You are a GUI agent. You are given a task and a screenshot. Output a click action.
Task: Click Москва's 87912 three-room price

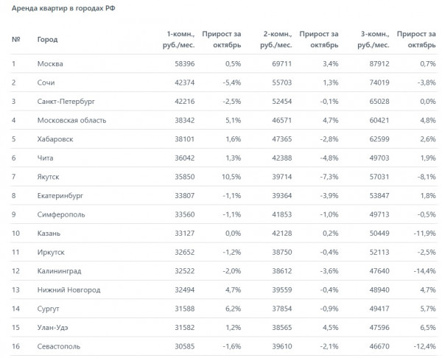pos(379,63)
